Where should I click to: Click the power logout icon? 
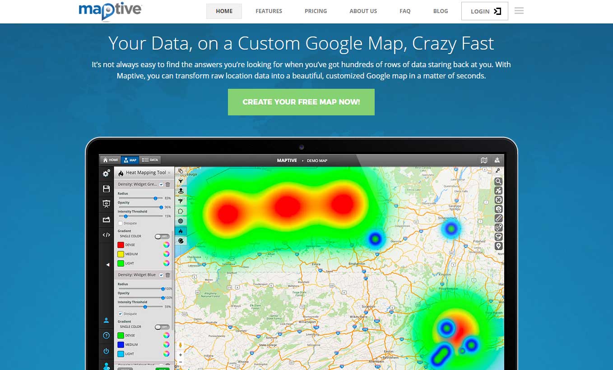point(107,351)
